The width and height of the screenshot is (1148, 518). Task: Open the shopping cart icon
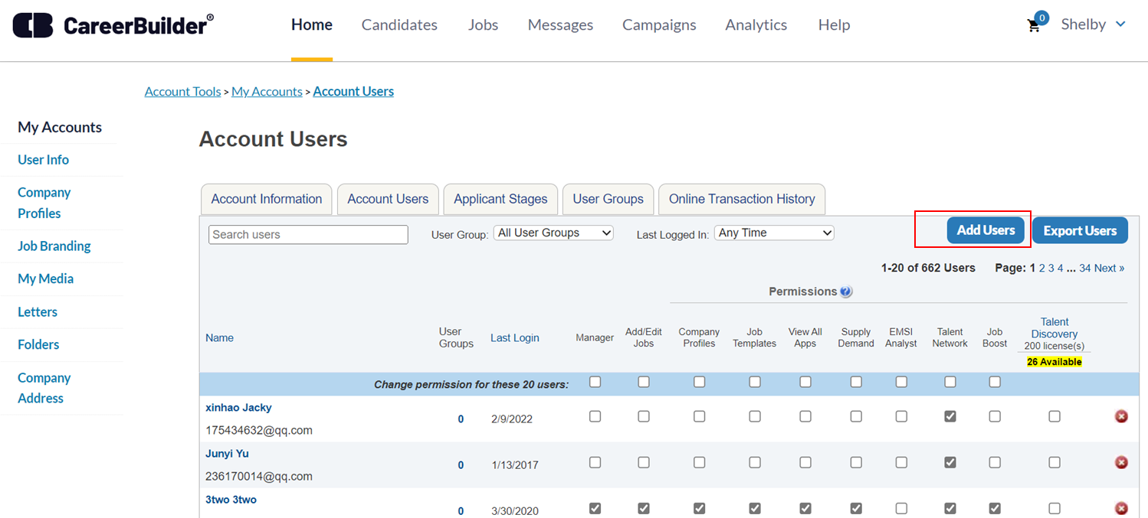[x=1034, y=25]
